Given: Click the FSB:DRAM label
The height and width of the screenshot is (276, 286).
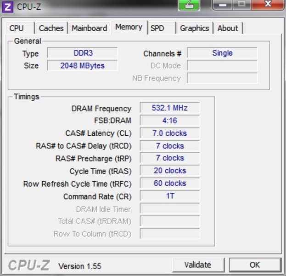Looking at the screenshot, I should [x=112, y=121].
